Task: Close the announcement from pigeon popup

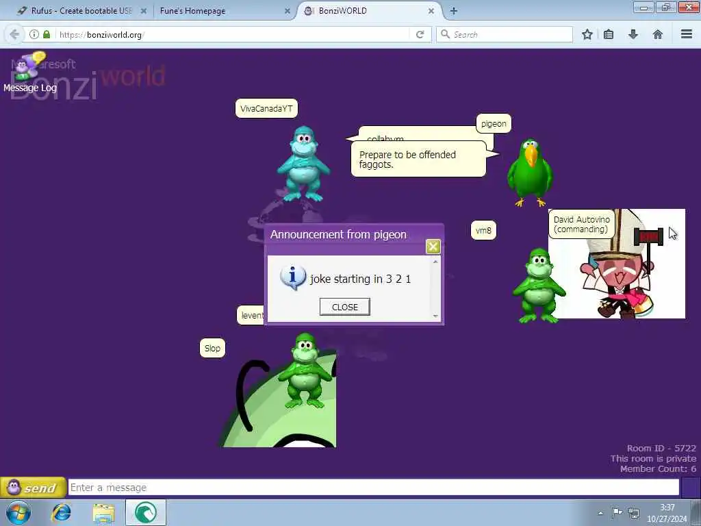Action: pyautogui.click(x=433, y=247)
